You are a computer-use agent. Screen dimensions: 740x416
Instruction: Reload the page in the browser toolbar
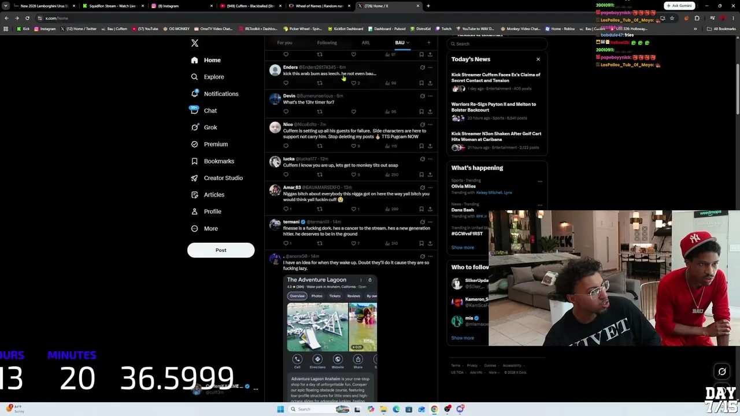click(27, 18)
